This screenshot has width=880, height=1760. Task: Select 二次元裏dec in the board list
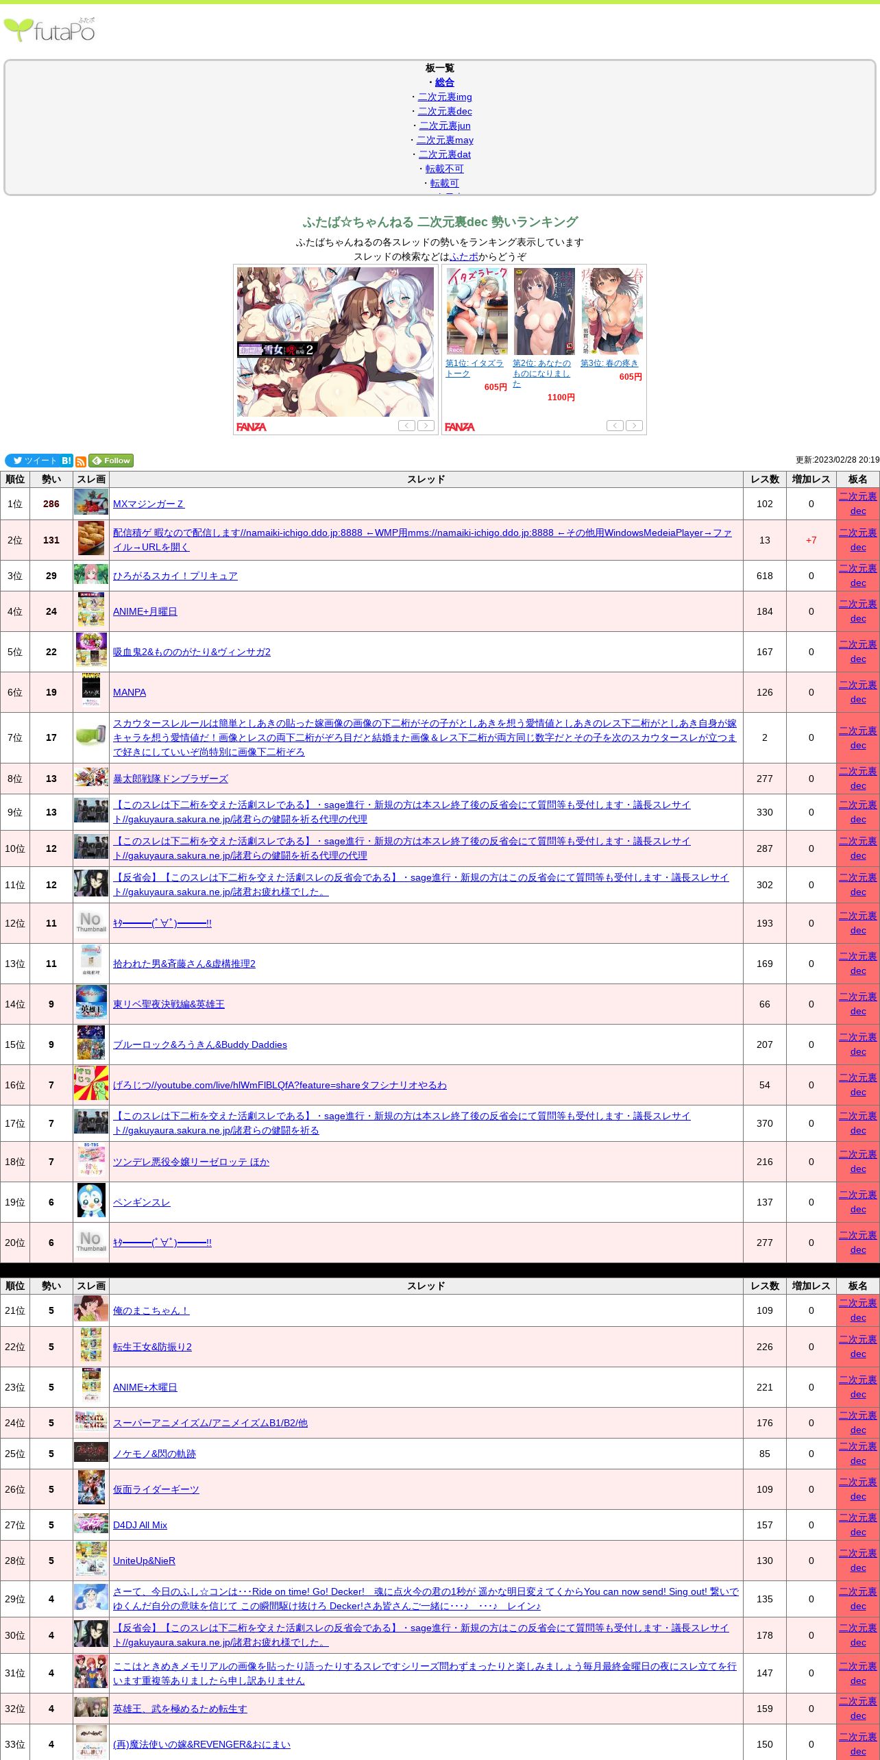[445, 111]
